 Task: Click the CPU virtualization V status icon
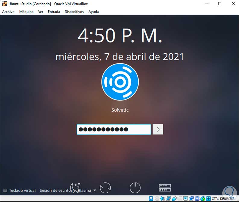197,198
